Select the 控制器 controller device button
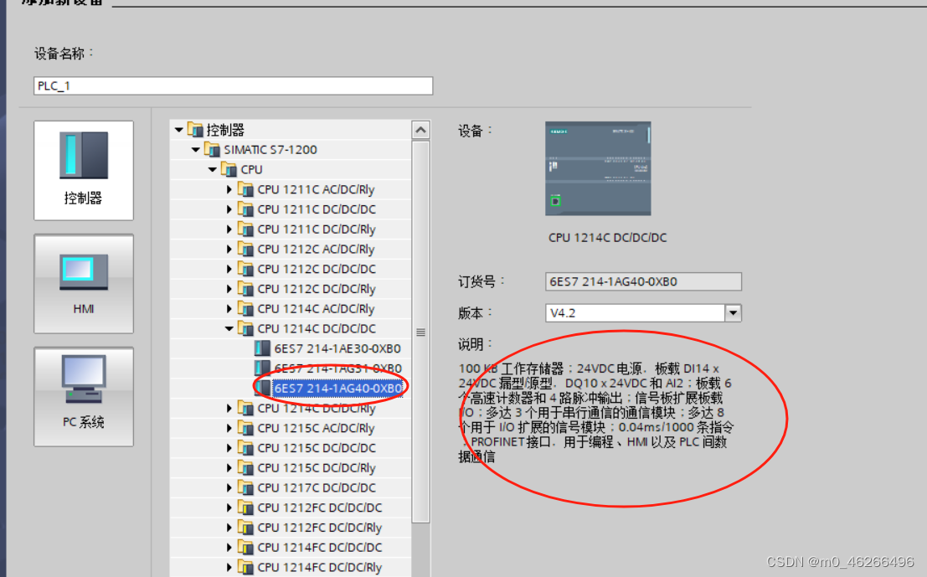This screenshot has width=927, height=577. tap(84, 170)
